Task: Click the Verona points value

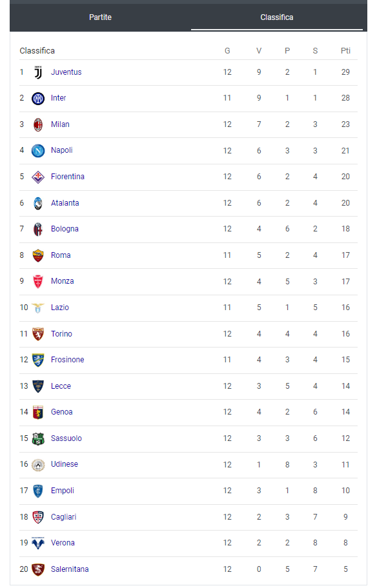Action: coord(345,543)
